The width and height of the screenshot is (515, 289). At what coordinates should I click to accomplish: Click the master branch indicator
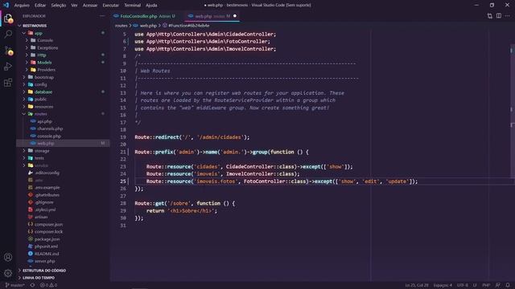pos(15,285)
